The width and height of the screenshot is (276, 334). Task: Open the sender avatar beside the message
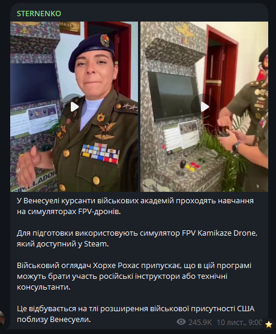pos(2,318)
